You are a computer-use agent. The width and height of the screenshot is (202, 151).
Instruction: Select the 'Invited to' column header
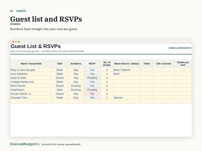click(76, 64)
